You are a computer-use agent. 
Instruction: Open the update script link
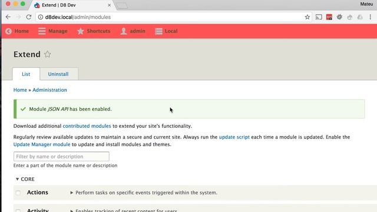pos(234,137)
